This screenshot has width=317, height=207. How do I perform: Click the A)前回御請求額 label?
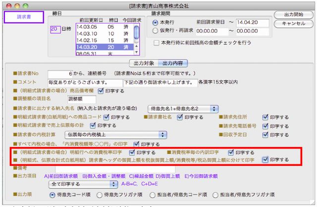point(61,176)
